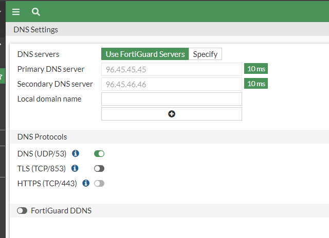Click the DNS Settings section header
Screen dimensions: 329x238
(x=35, y=30)
